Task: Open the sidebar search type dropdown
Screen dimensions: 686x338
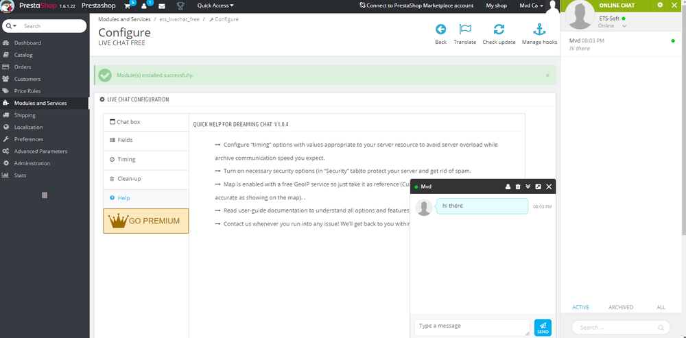Action: (x=12, y=26)
